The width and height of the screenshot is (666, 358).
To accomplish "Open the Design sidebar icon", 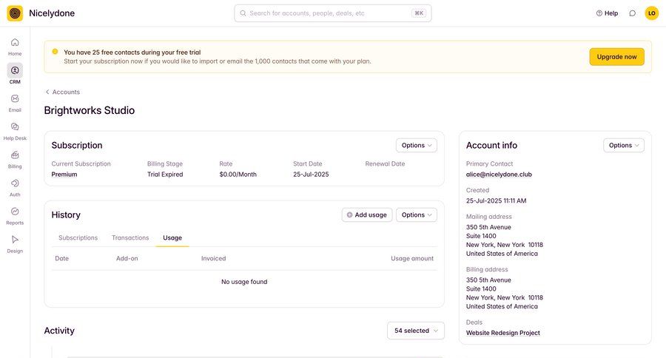I will pos(15,240).
